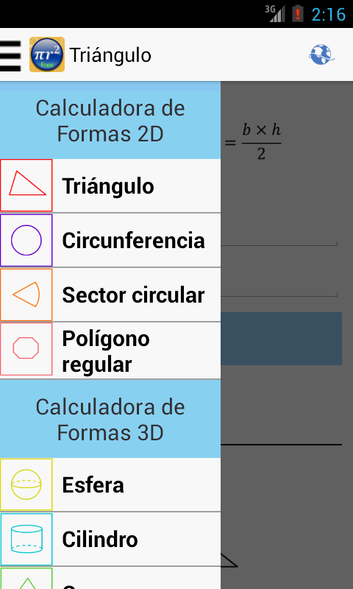353x589 pixels.
Task: Open the πr² Free app logo
Action: coord(47,54)
